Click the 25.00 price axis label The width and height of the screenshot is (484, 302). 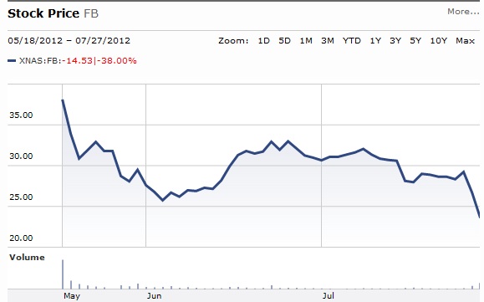coord(21,197)
